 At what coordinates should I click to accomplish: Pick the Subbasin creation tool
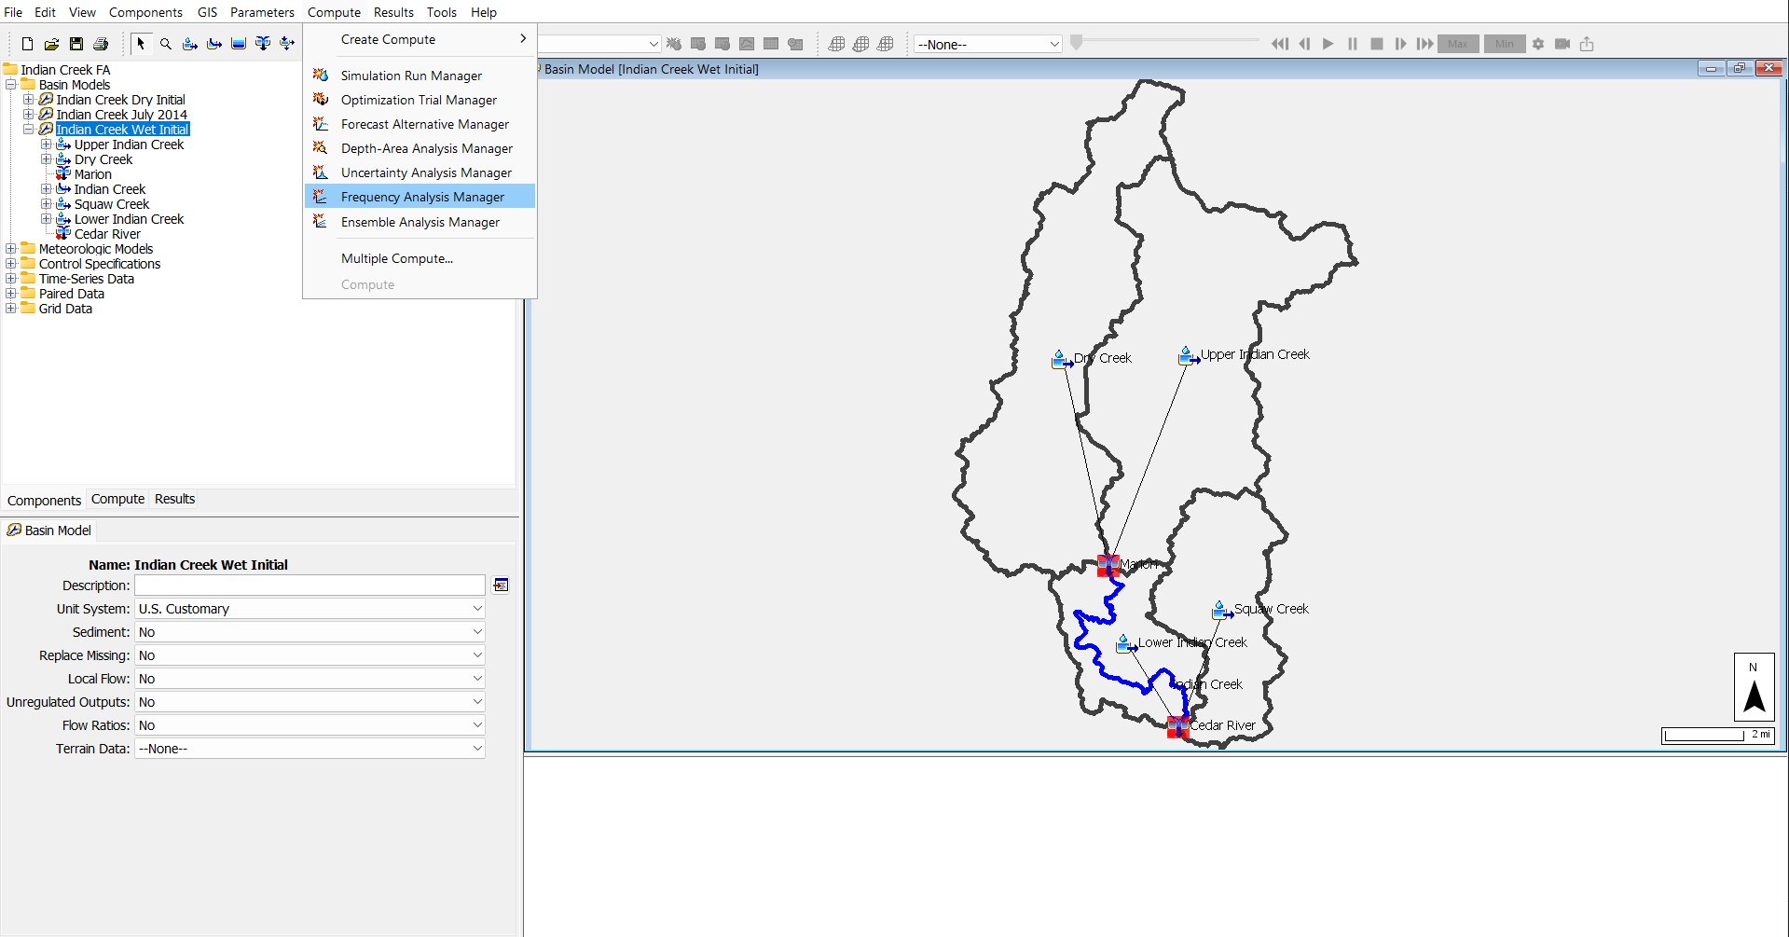pyautogui.click(x=190, y=44)
